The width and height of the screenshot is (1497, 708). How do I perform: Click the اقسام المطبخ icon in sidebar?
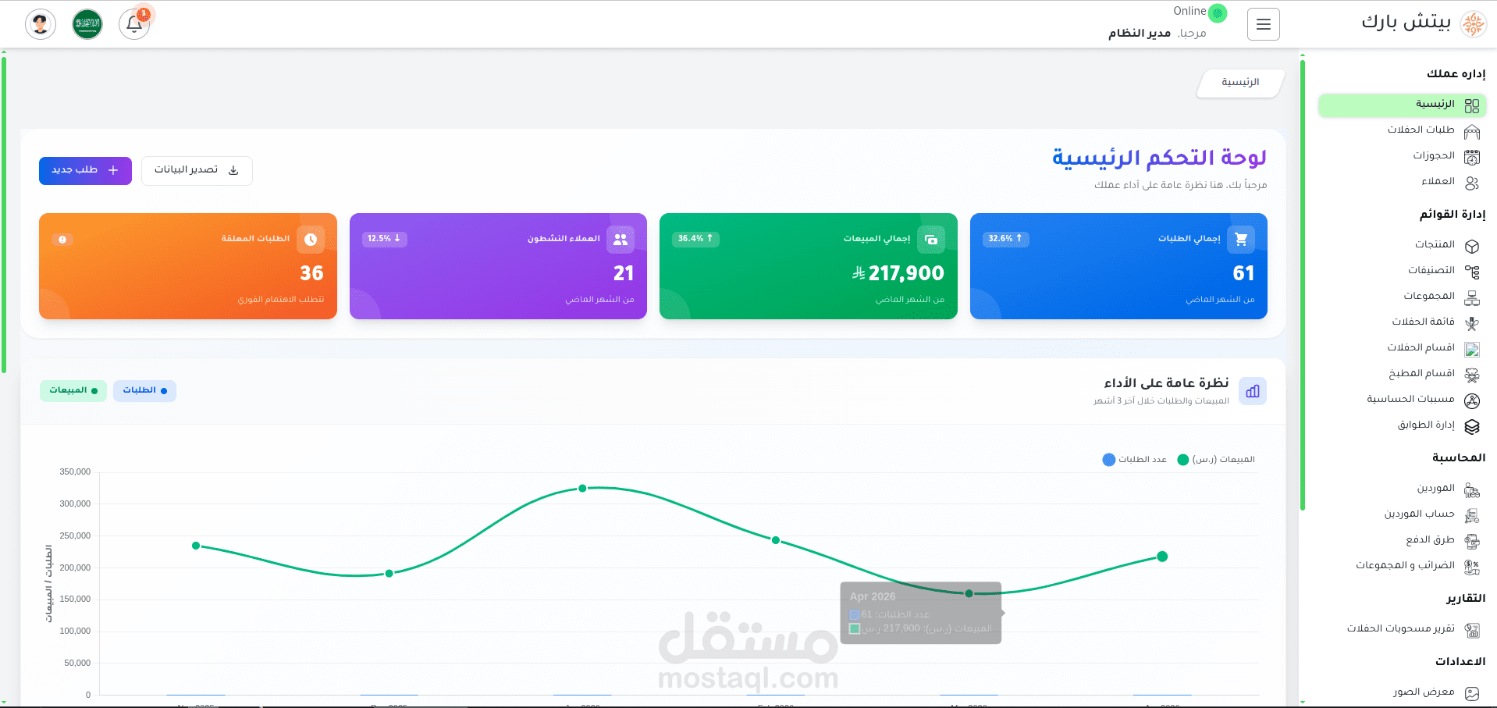[1472, 375]
